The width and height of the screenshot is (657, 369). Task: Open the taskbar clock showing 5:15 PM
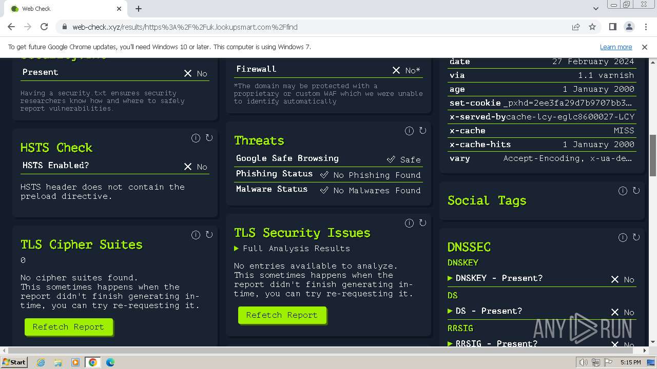(630, 362)
